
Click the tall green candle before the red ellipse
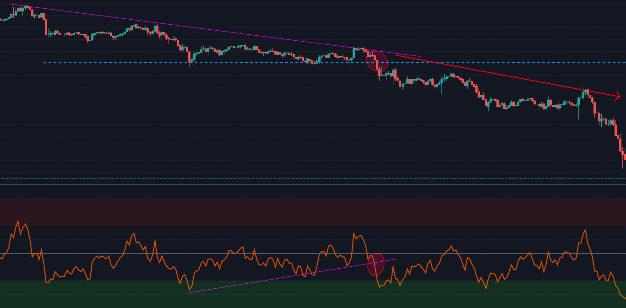tap(354, 54)
